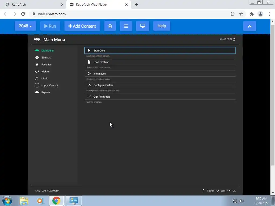275x206 pixels.
Task: Select the Start Core entry
Action: (160, 50)
